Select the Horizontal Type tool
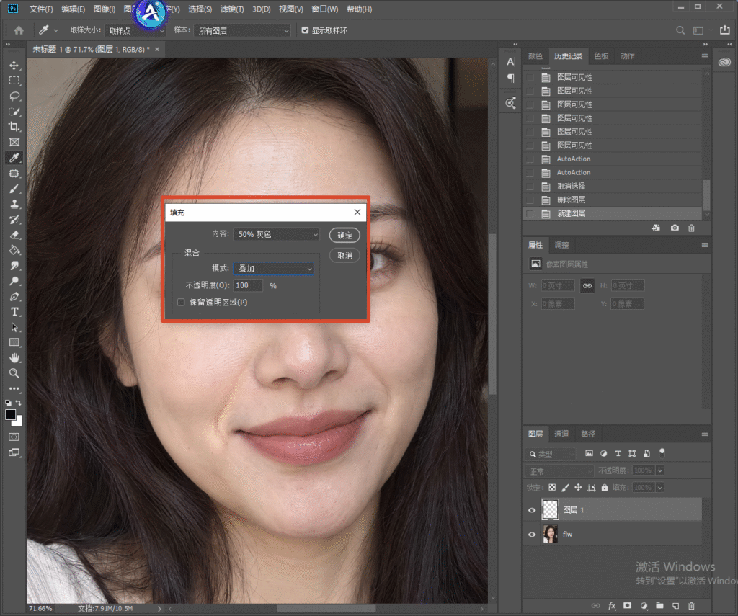 point(14,311)
